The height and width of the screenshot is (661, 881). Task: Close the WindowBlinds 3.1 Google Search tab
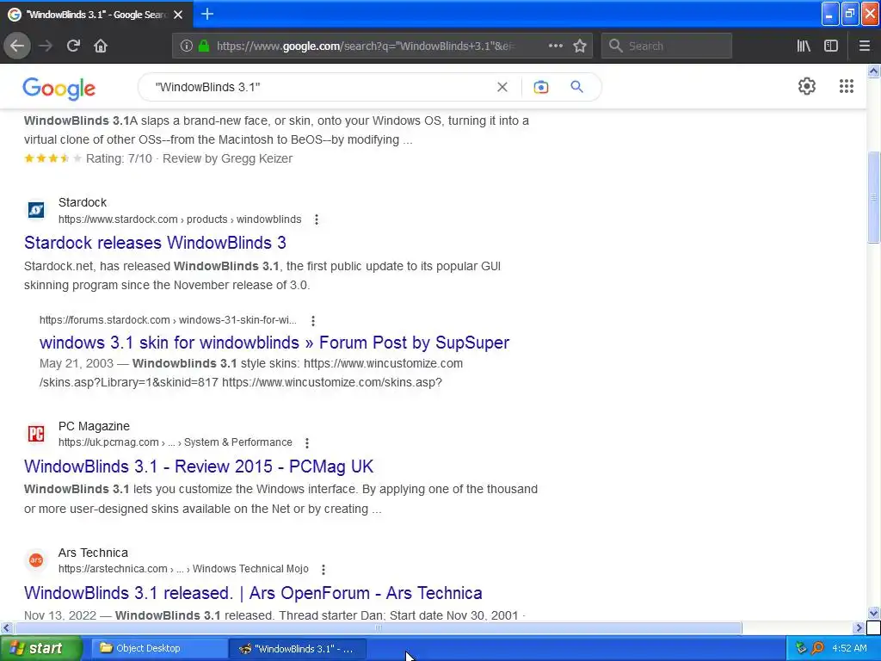(178, 15)
